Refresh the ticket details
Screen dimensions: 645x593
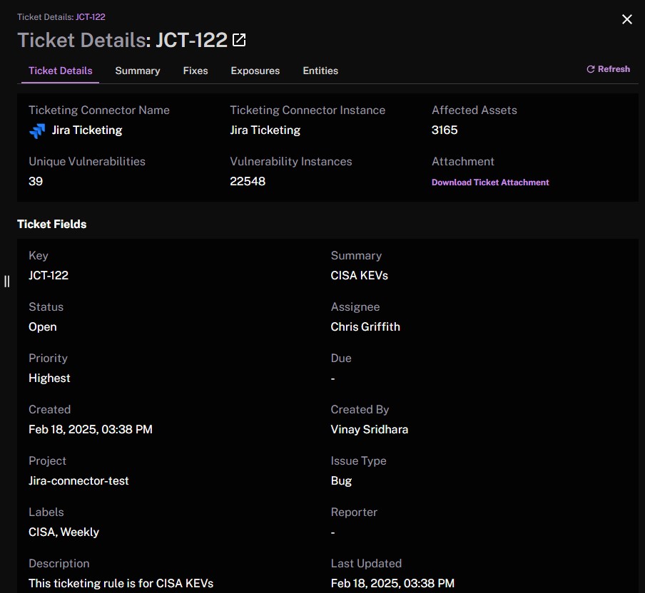608,69
